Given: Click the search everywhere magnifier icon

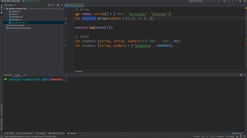Looking at the screenshot, I should (245, 1).
